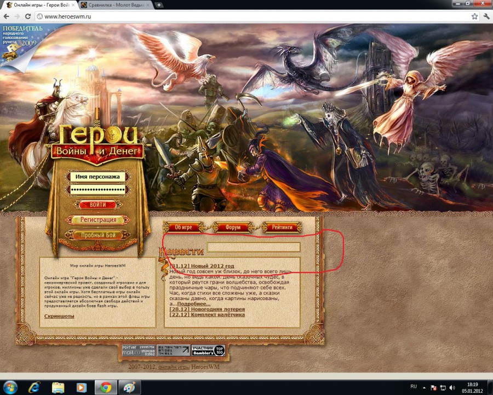493x395 pixels.
Task: Start a 'Пробный Бой' trial battle
Action: click(98, 235)
